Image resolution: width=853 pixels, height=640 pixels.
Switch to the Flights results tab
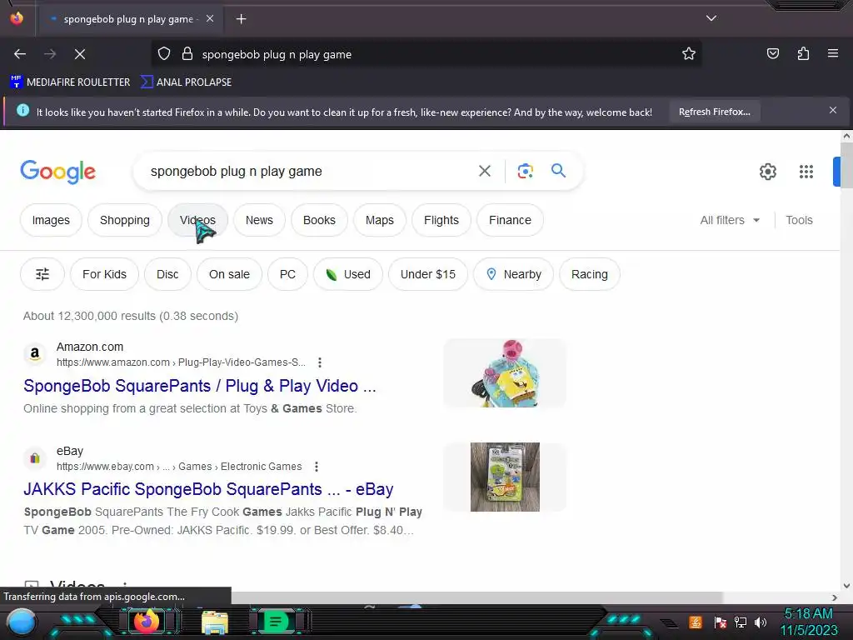tap(441, 220)
